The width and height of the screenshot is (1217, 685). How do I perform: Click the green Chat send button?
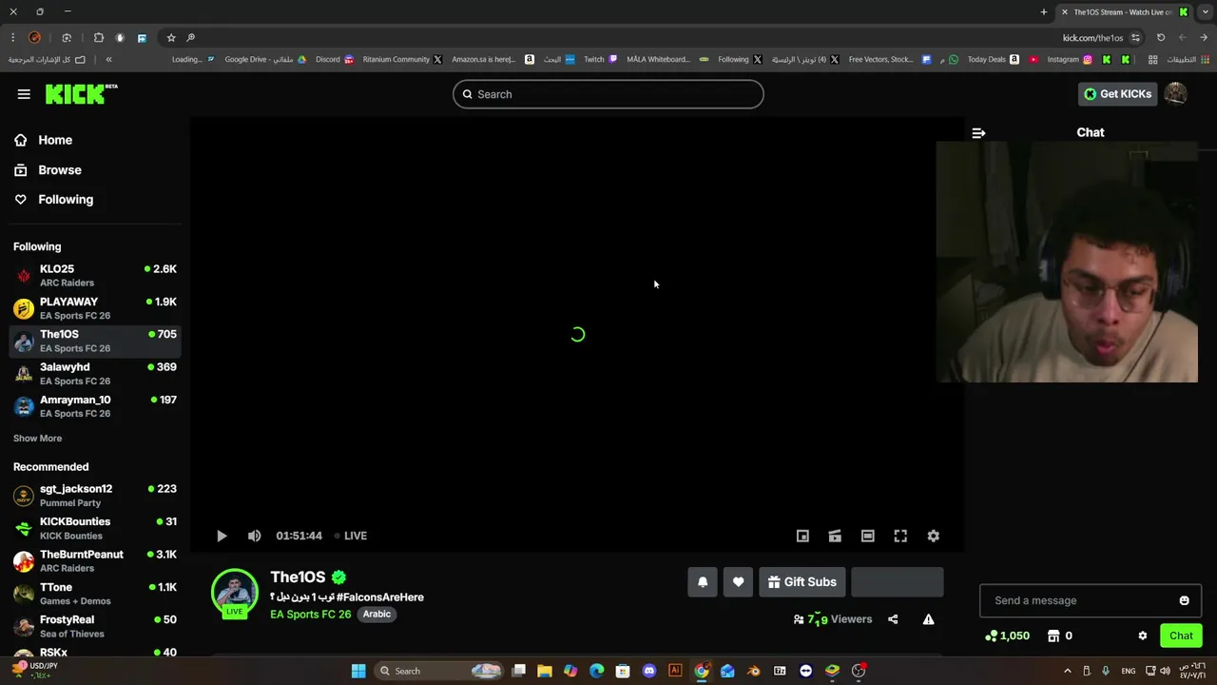[x=1181, y=636]
